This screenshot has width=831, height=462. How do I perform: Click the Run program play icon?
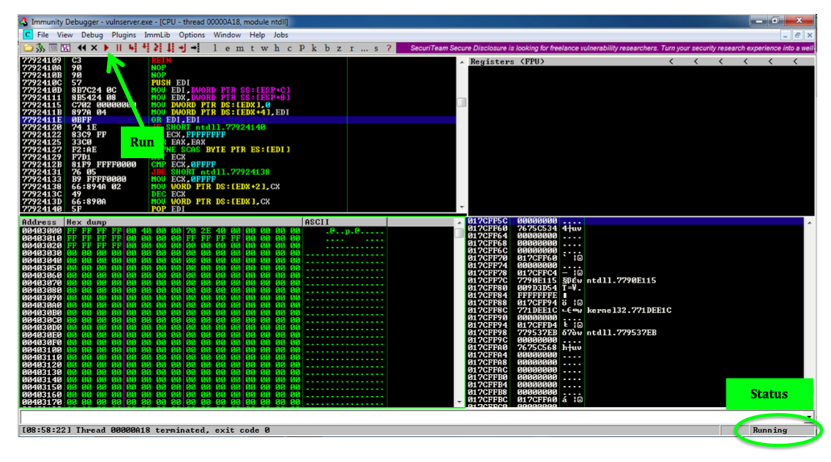click(107, 48)
